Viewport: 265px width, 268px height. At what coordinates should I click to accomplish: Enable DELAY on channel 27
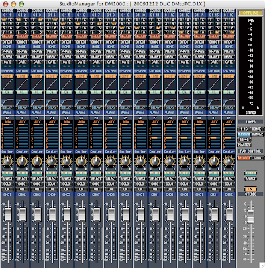coord(155,107)
